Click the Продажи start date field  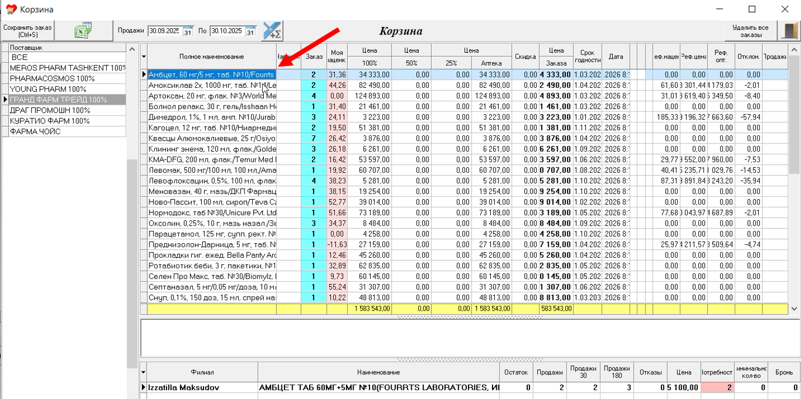[164, 31]
